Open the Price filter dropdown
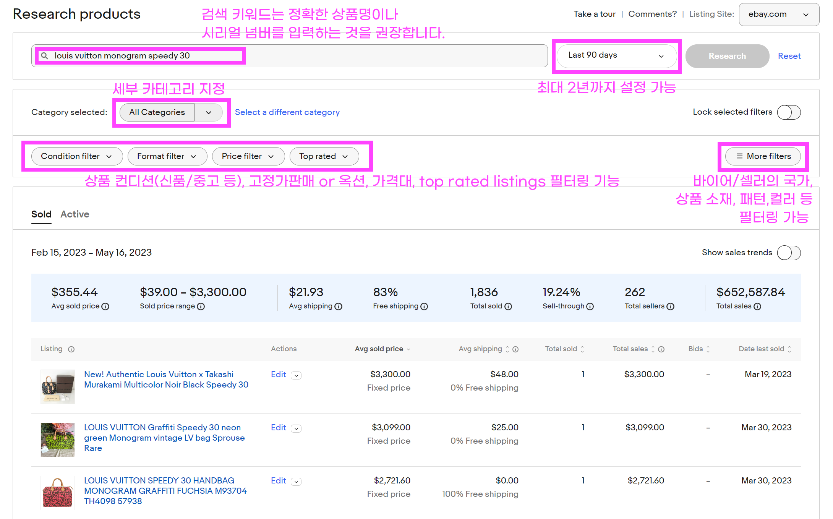Screen dimensions: 833x519 (x=248, y=156)
